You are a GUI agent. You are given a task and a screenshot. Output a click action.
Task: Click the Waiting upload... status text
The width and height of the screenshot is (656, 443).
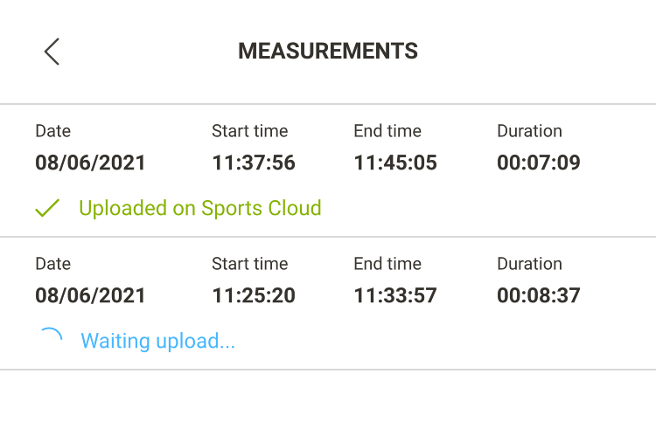157,341
